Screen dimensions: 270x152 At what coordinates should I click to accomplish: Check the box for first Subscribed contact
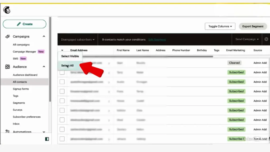click(x=62, y=72)
